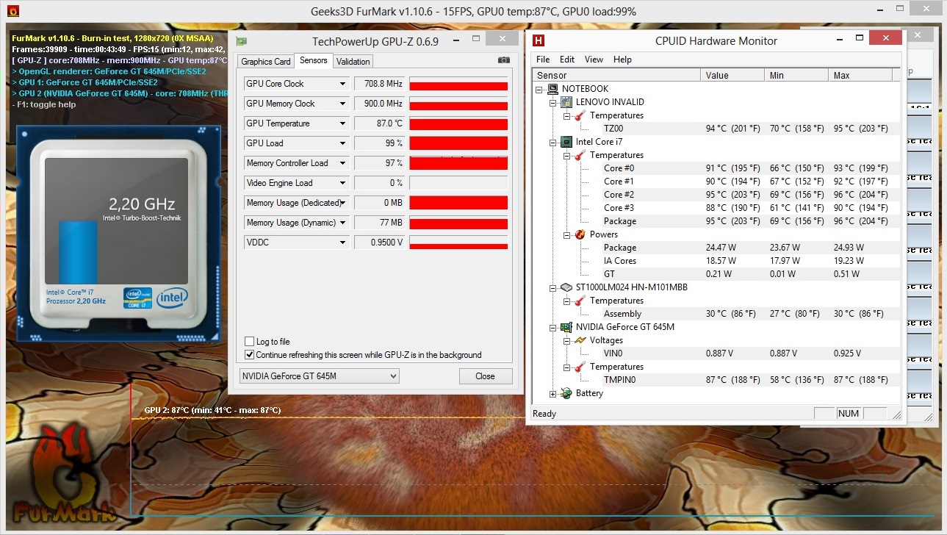
Task: Open the Edit menu in Hardware Monitor
Action: (567, 60)
